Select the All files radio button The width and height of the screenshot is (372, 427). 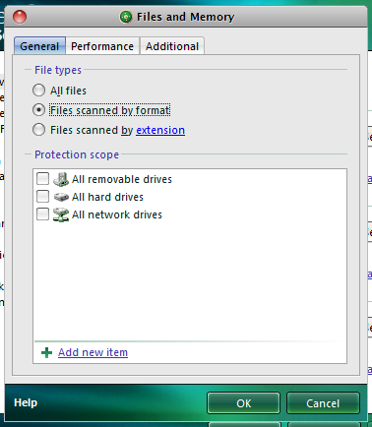38,91
